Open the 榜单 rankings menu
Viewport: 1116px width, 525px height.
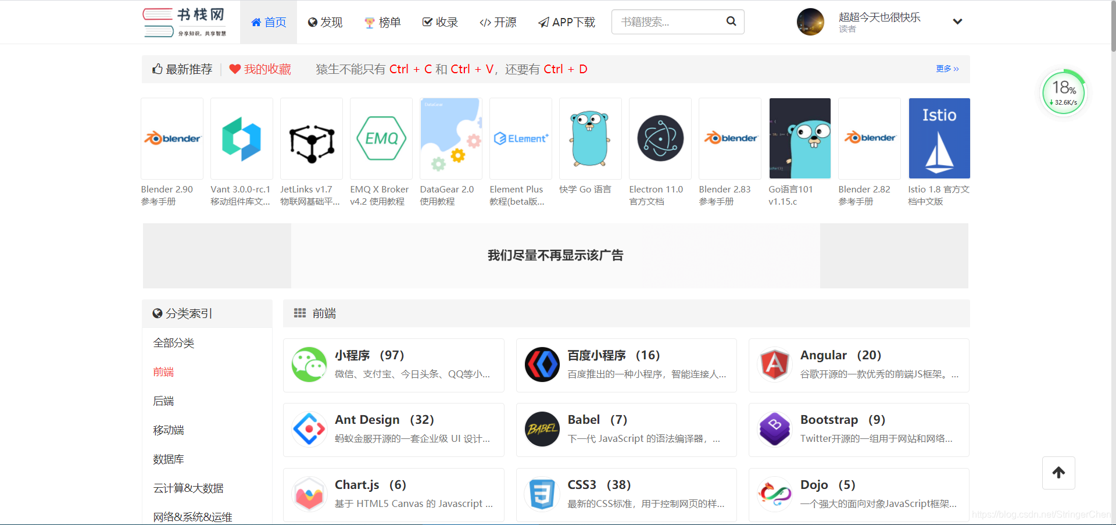[x=382, y=22]
